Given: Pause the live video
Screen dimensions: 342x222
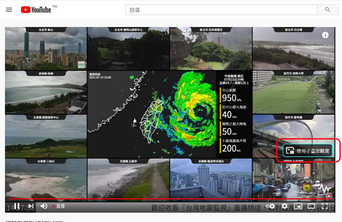Looking at the screenshot, I should coord(17,206).
